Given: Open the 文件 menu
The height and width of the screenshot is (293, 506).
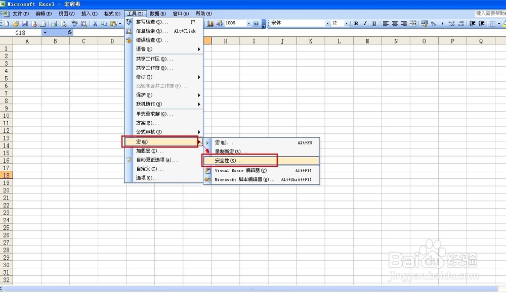Looking at the screenshot, I should (x=21, y=14).
